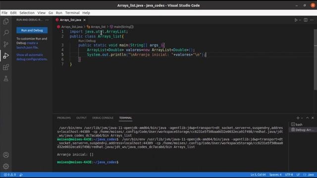
Task: Open the run button dropdown arrow
Action: pos(300,20)
